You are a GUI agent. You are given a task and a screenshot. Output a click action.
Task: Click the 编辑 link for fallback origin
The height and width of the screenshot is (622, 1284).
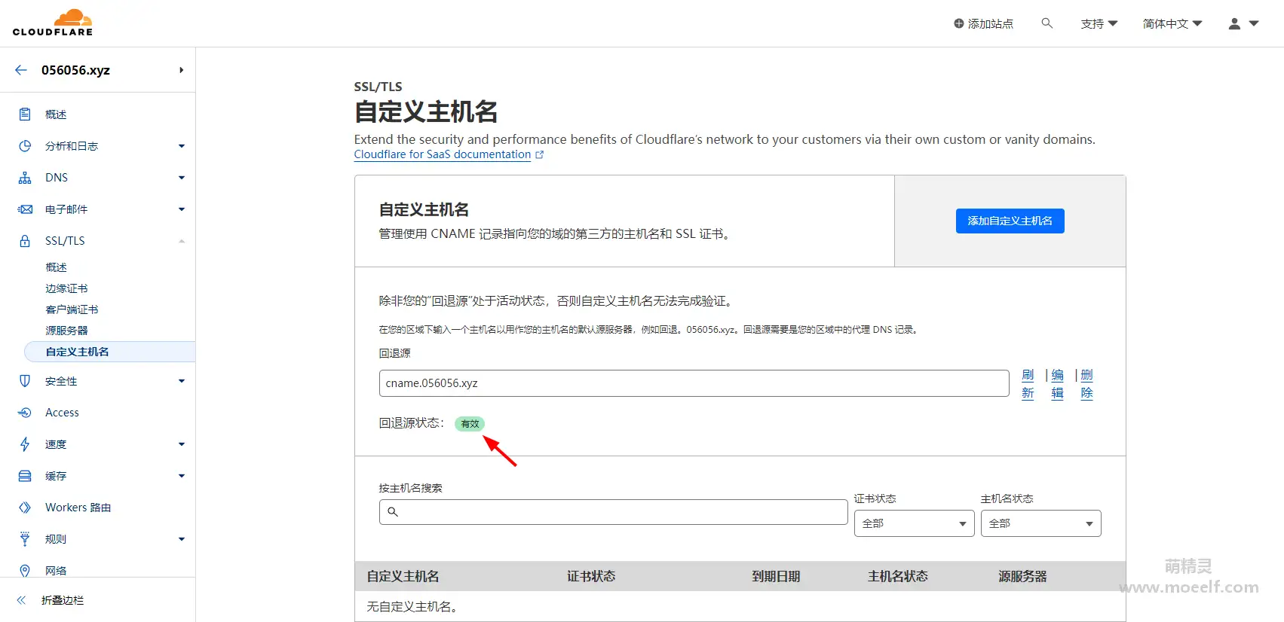[1057, 384]
